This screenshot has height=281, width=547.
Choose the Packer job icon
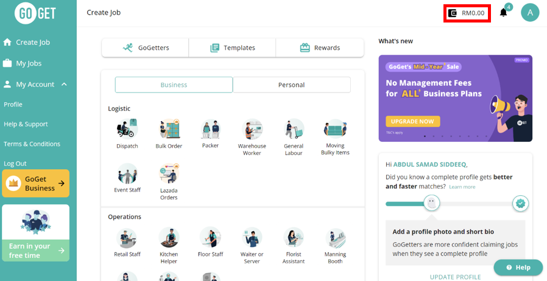(210, 129)
